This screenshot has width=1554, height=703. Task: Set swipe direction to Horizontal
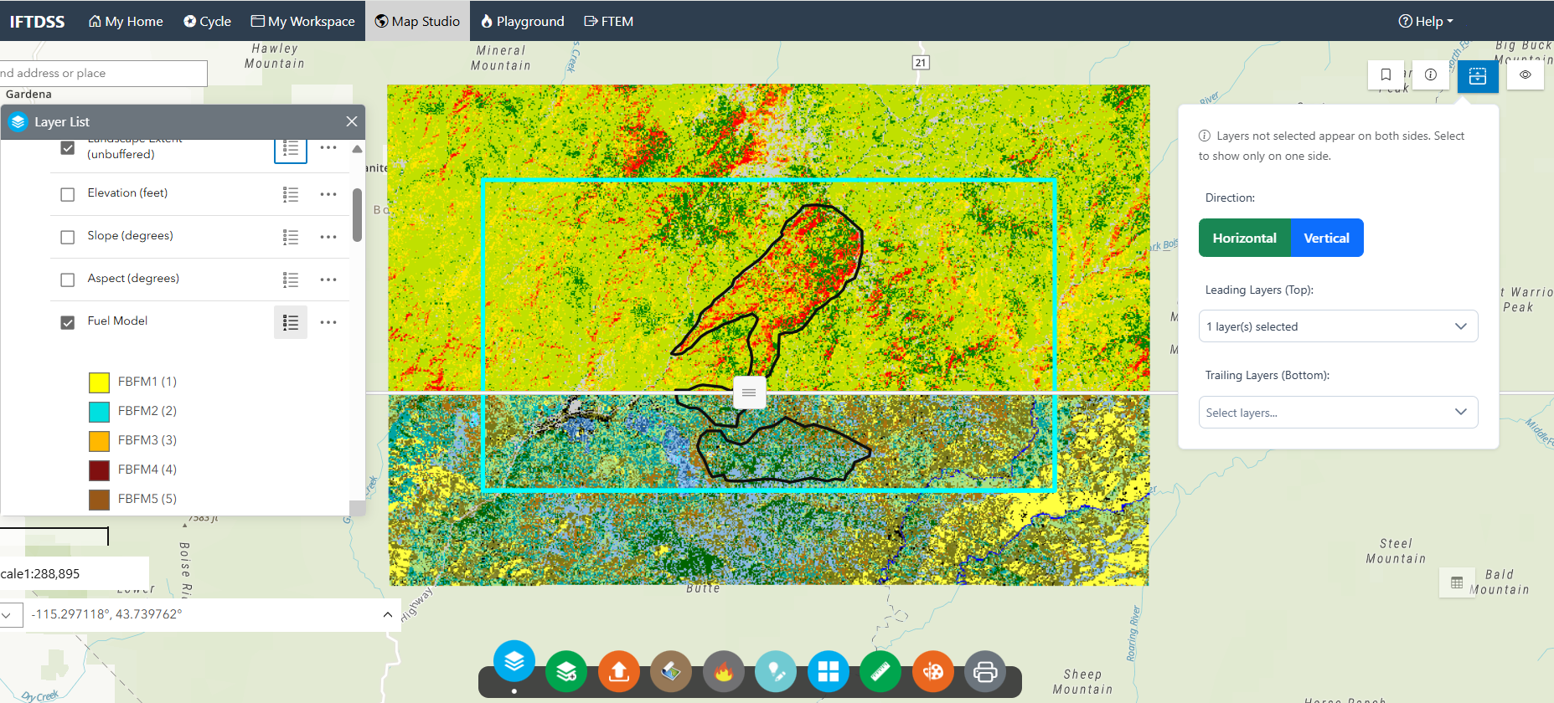tap(1245, 238)
